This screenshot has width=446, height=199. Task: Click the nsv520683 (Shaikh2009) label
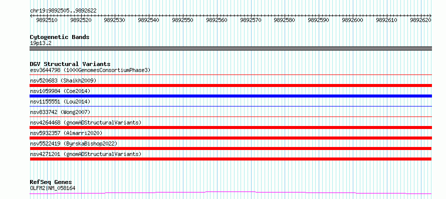tap(63, 80)
